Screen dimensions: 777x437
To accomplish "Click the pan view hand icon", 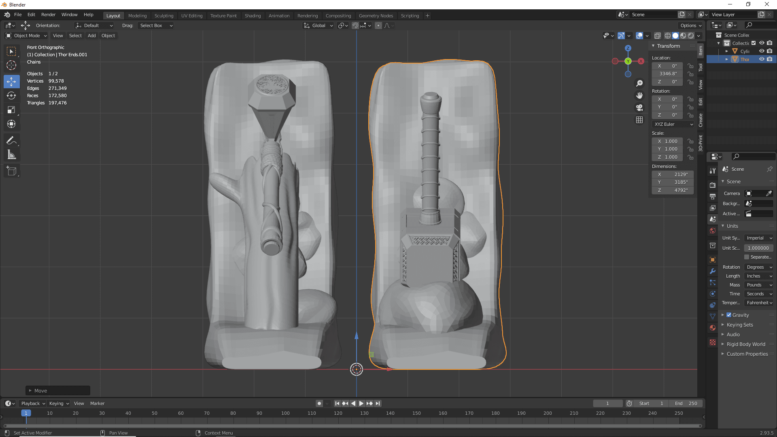I will pyautogui.click(x=639, y=95).
